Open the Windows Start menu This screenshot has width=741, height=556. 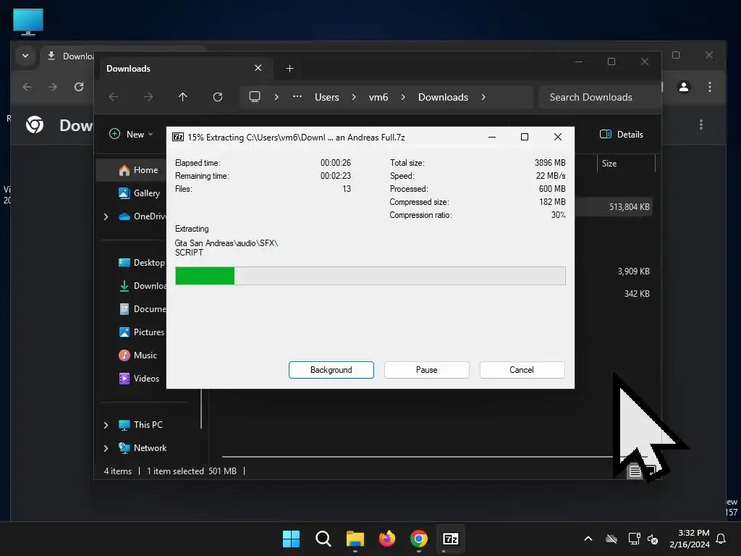tap(291, 539)
